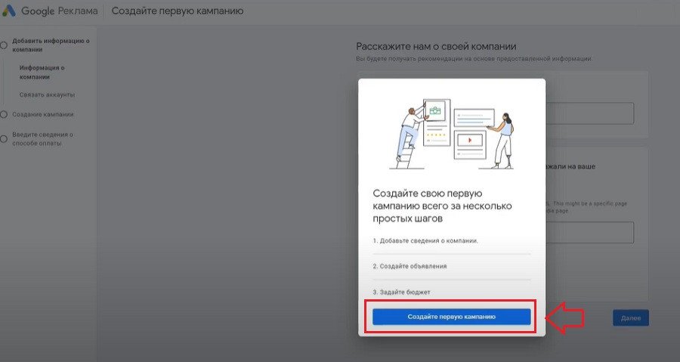
Task: Select the 'Введите сведения о способе оплаты' step circle
Action: (x=4, y=139)
